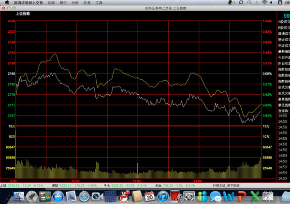Click the 深证 9333.21 status bar entry
This screenshot has width=290, height=204.
click(74, 185)
